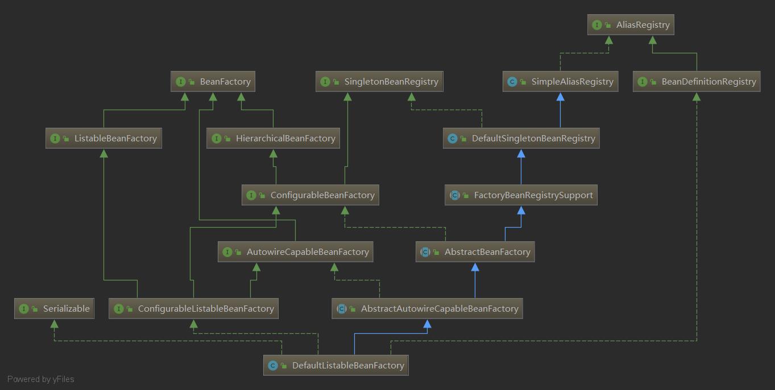Viewport: 775px width, 390px height.
Task: Click the green lock icon in DefaultListableBeanFactory node
Action: coord(284,366)
